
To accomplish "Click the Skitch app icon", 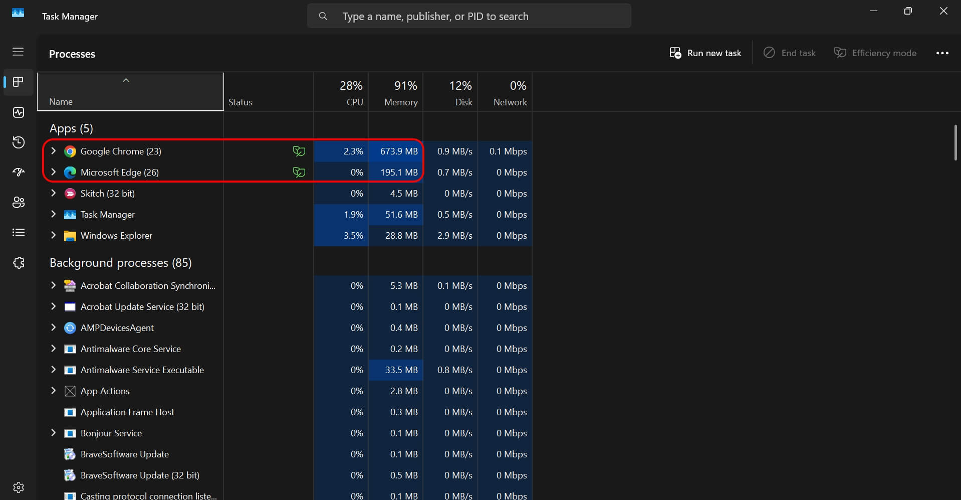I will (70, 194).
